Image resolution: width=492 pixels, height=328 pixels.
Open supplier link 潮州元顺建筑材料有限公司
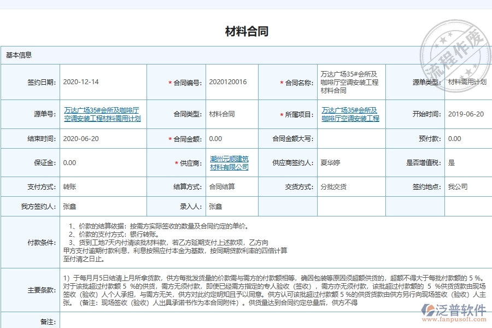pyautogui.click(x=230, y=162)
